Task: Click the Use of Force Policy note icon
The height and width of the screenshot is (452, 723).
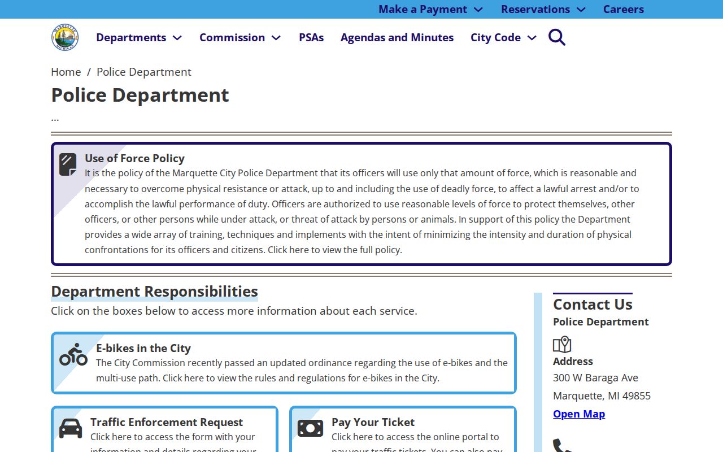Action: click(x=68, y=164)
